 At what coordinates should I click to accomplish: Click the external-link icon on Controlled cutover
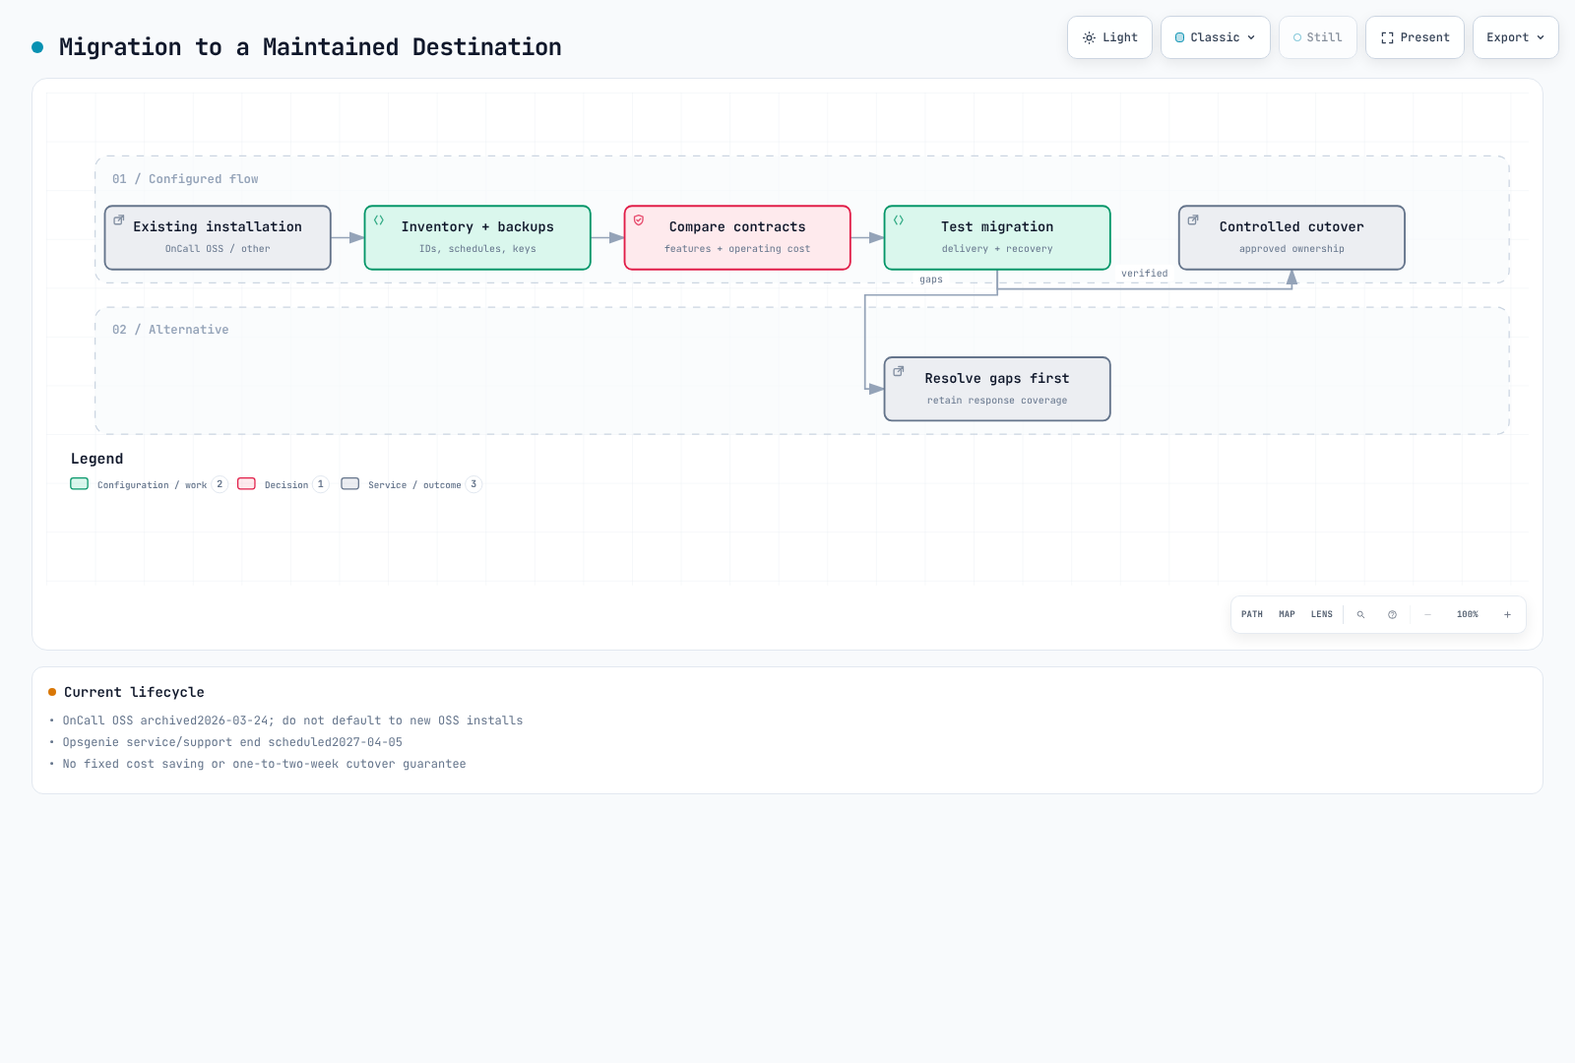(1193, 219)
